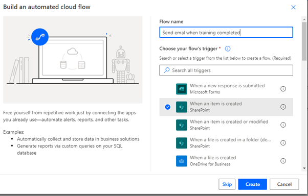This screenshot has width=308, height=196.
Task: Click SharePoint icon for 'file is created in a folder'
Action: pos(182,143)
